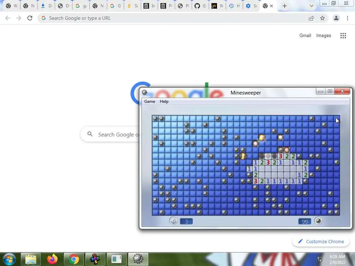Launch Firefox from the taskbar
Viewport: 355px width, 266px height.
coord(52,259)
